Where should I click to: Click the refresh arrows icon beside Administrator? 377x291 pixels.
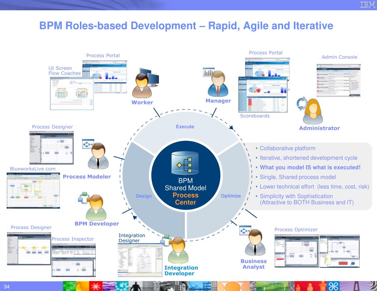pyautogui.click(x=302, y=103)
